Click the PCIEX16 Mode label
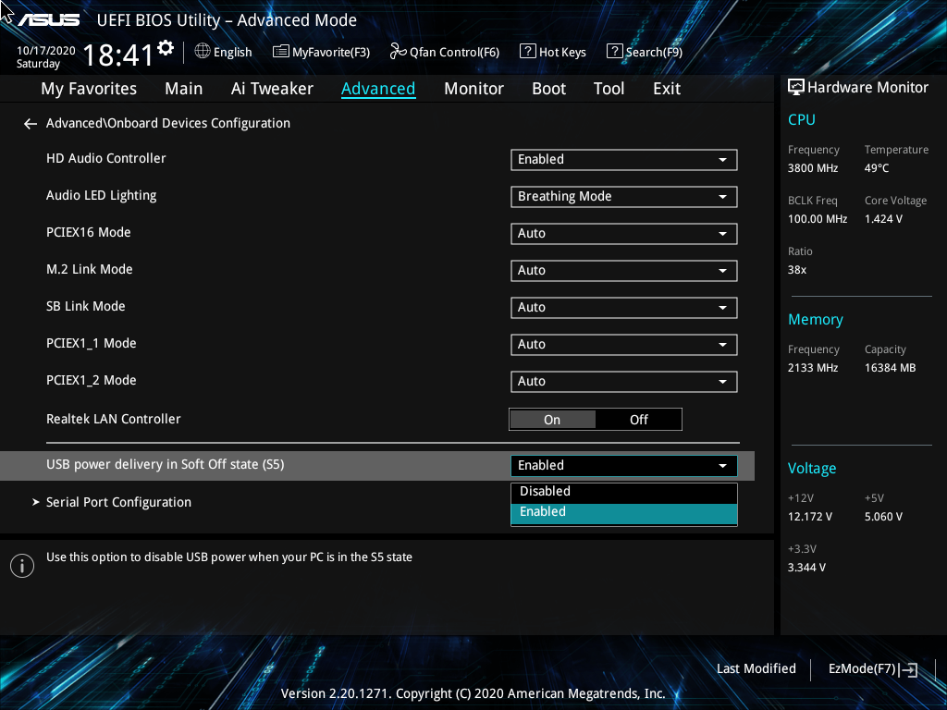The width and height of the screenshot is (947, 710). [88, 232]
